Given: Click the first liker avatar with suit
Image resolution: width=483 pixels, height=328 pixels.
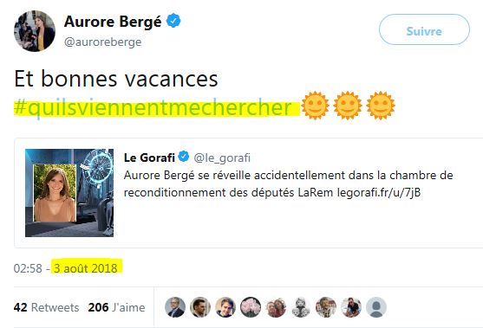Looking at the screenshot, I should coord(175,307).
